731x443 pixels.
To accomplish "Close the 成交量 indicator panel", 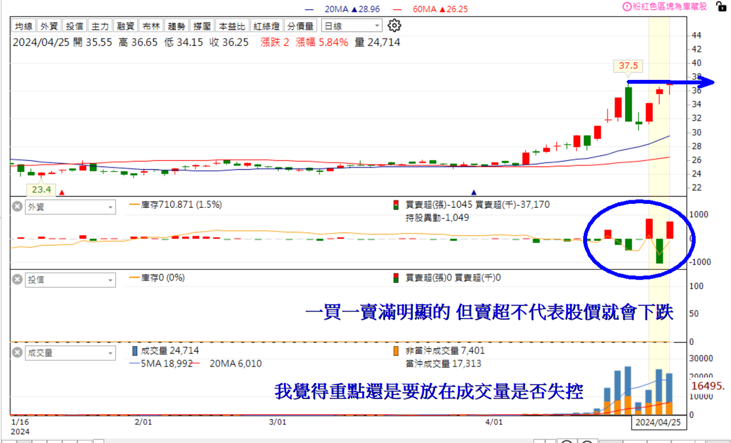I will click(18, 353).
